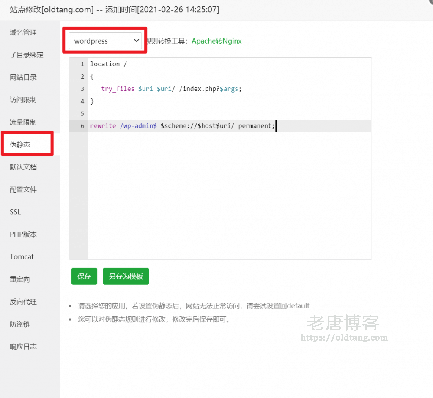
Task: Click the Apache转Nginx conversion link
Action: [216, 41]
